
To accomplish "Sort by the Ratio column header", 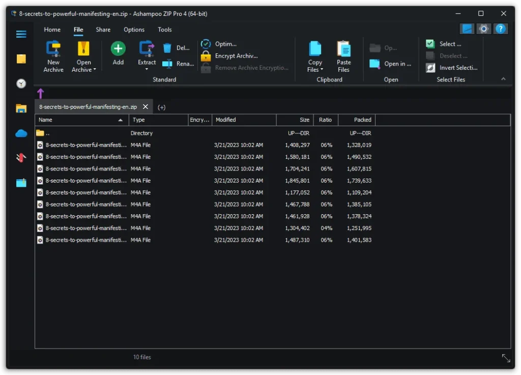I will tap(326, 120).
